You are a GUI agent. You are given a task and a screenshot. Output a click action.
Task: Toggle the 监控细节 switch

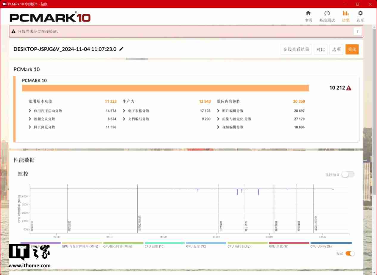(x=348, y=175)
